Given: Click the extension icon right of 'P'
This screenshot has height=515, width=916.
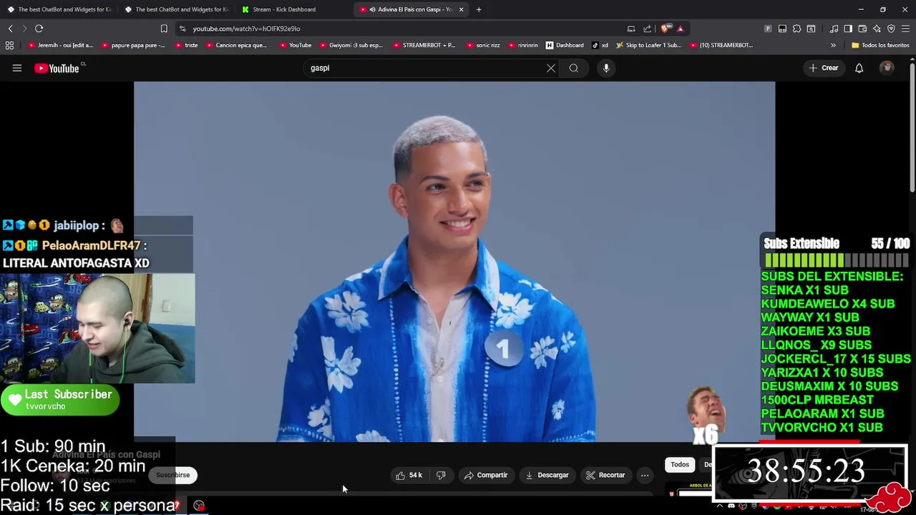Looking at the screenshot, I should click(782, 29).
